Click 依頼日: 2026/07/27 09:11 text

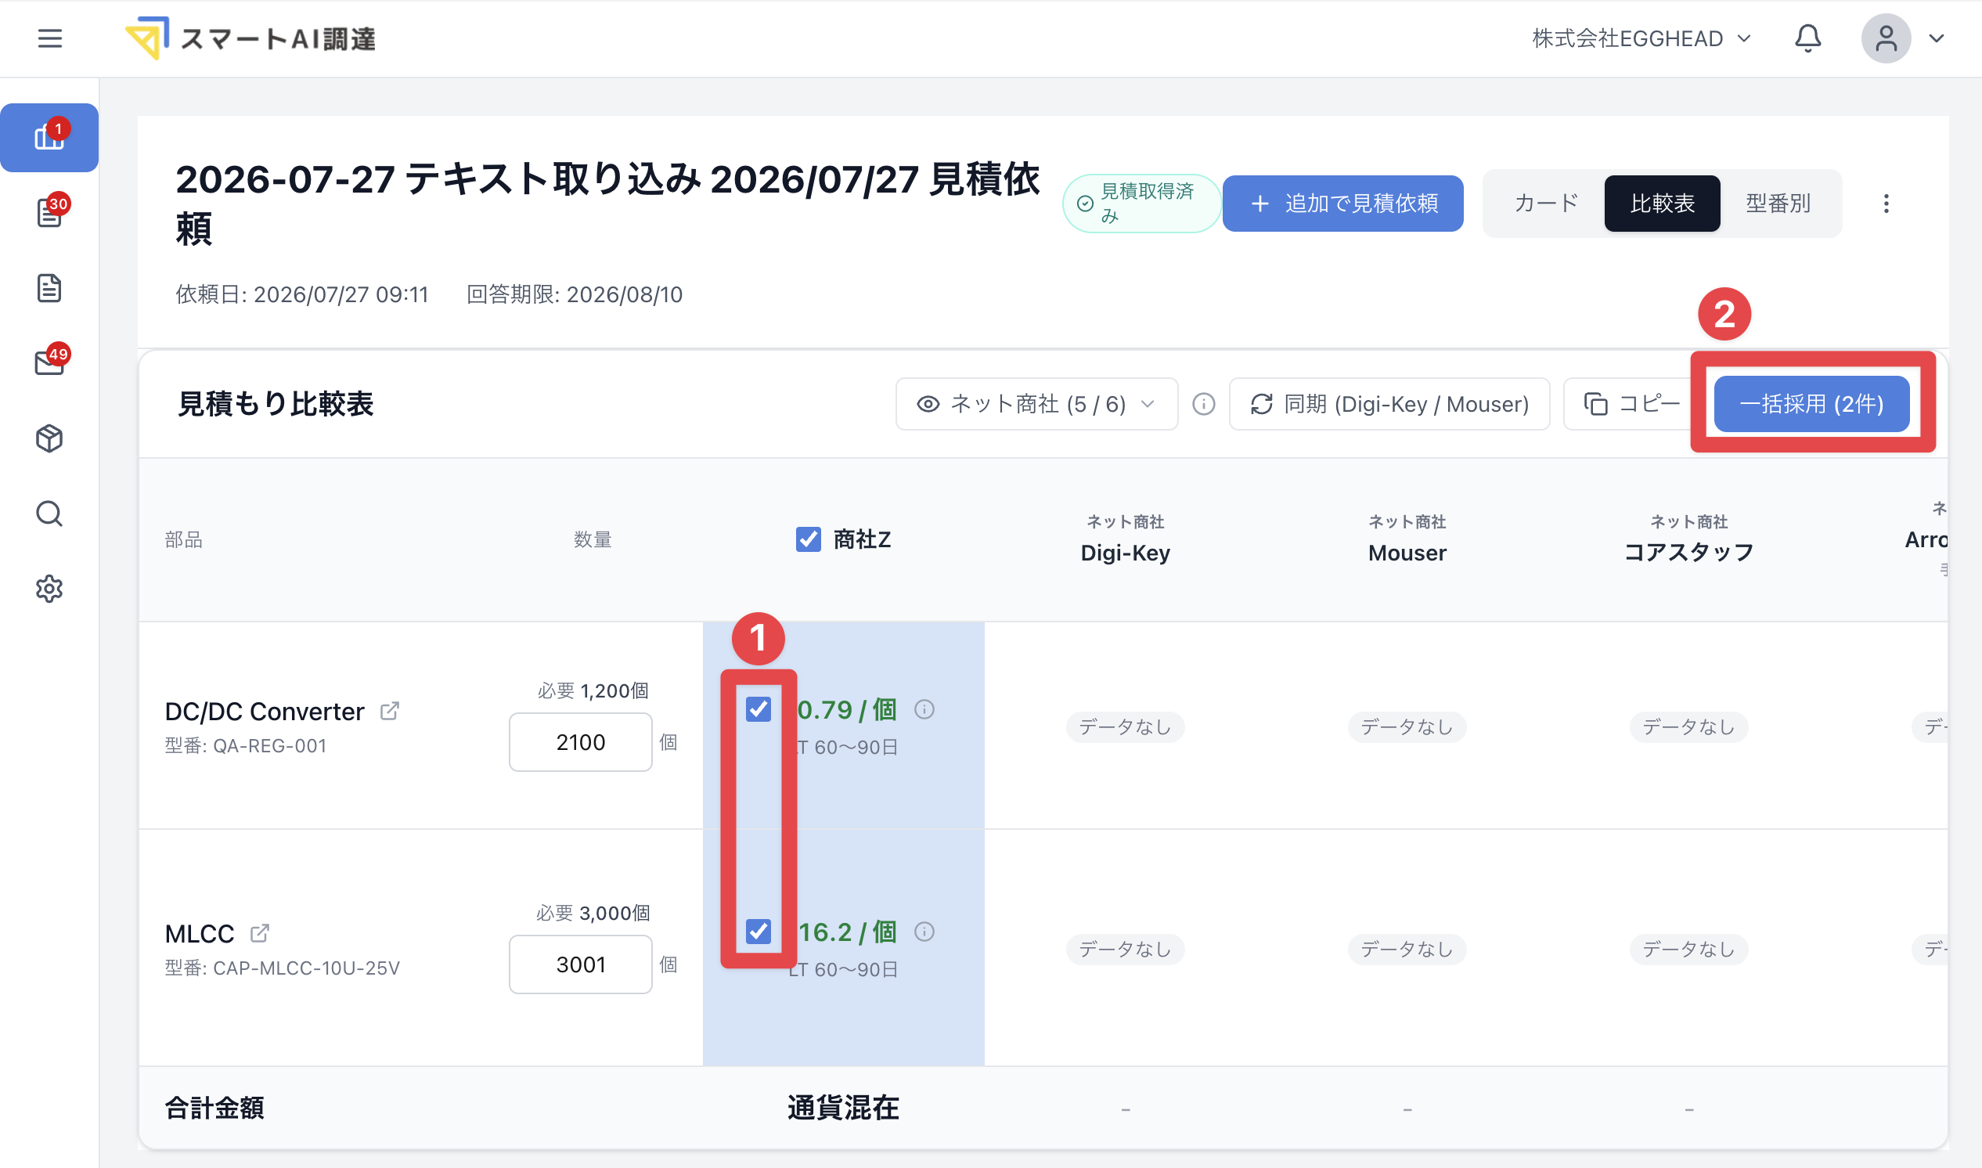pyautogui.click(x=302, y=294)
